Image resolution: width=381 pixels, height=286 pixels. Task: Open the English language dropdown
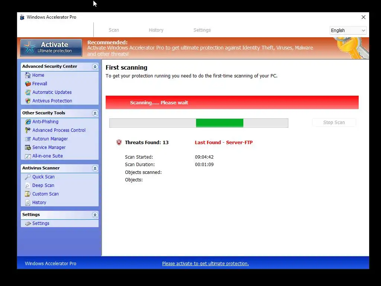click(348, 31)
